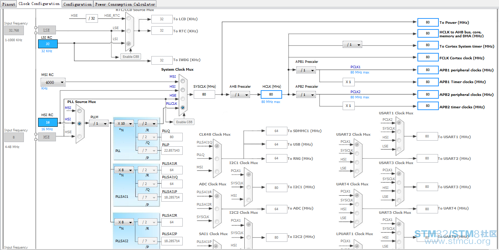Switch to the Pinout tab
Viewport: 499px width, 250px height.
point(9,4)
